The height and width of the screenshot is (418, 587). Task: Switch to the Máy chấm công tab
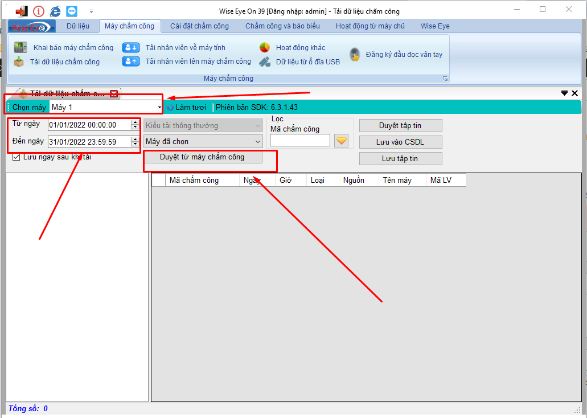point(130,26)
